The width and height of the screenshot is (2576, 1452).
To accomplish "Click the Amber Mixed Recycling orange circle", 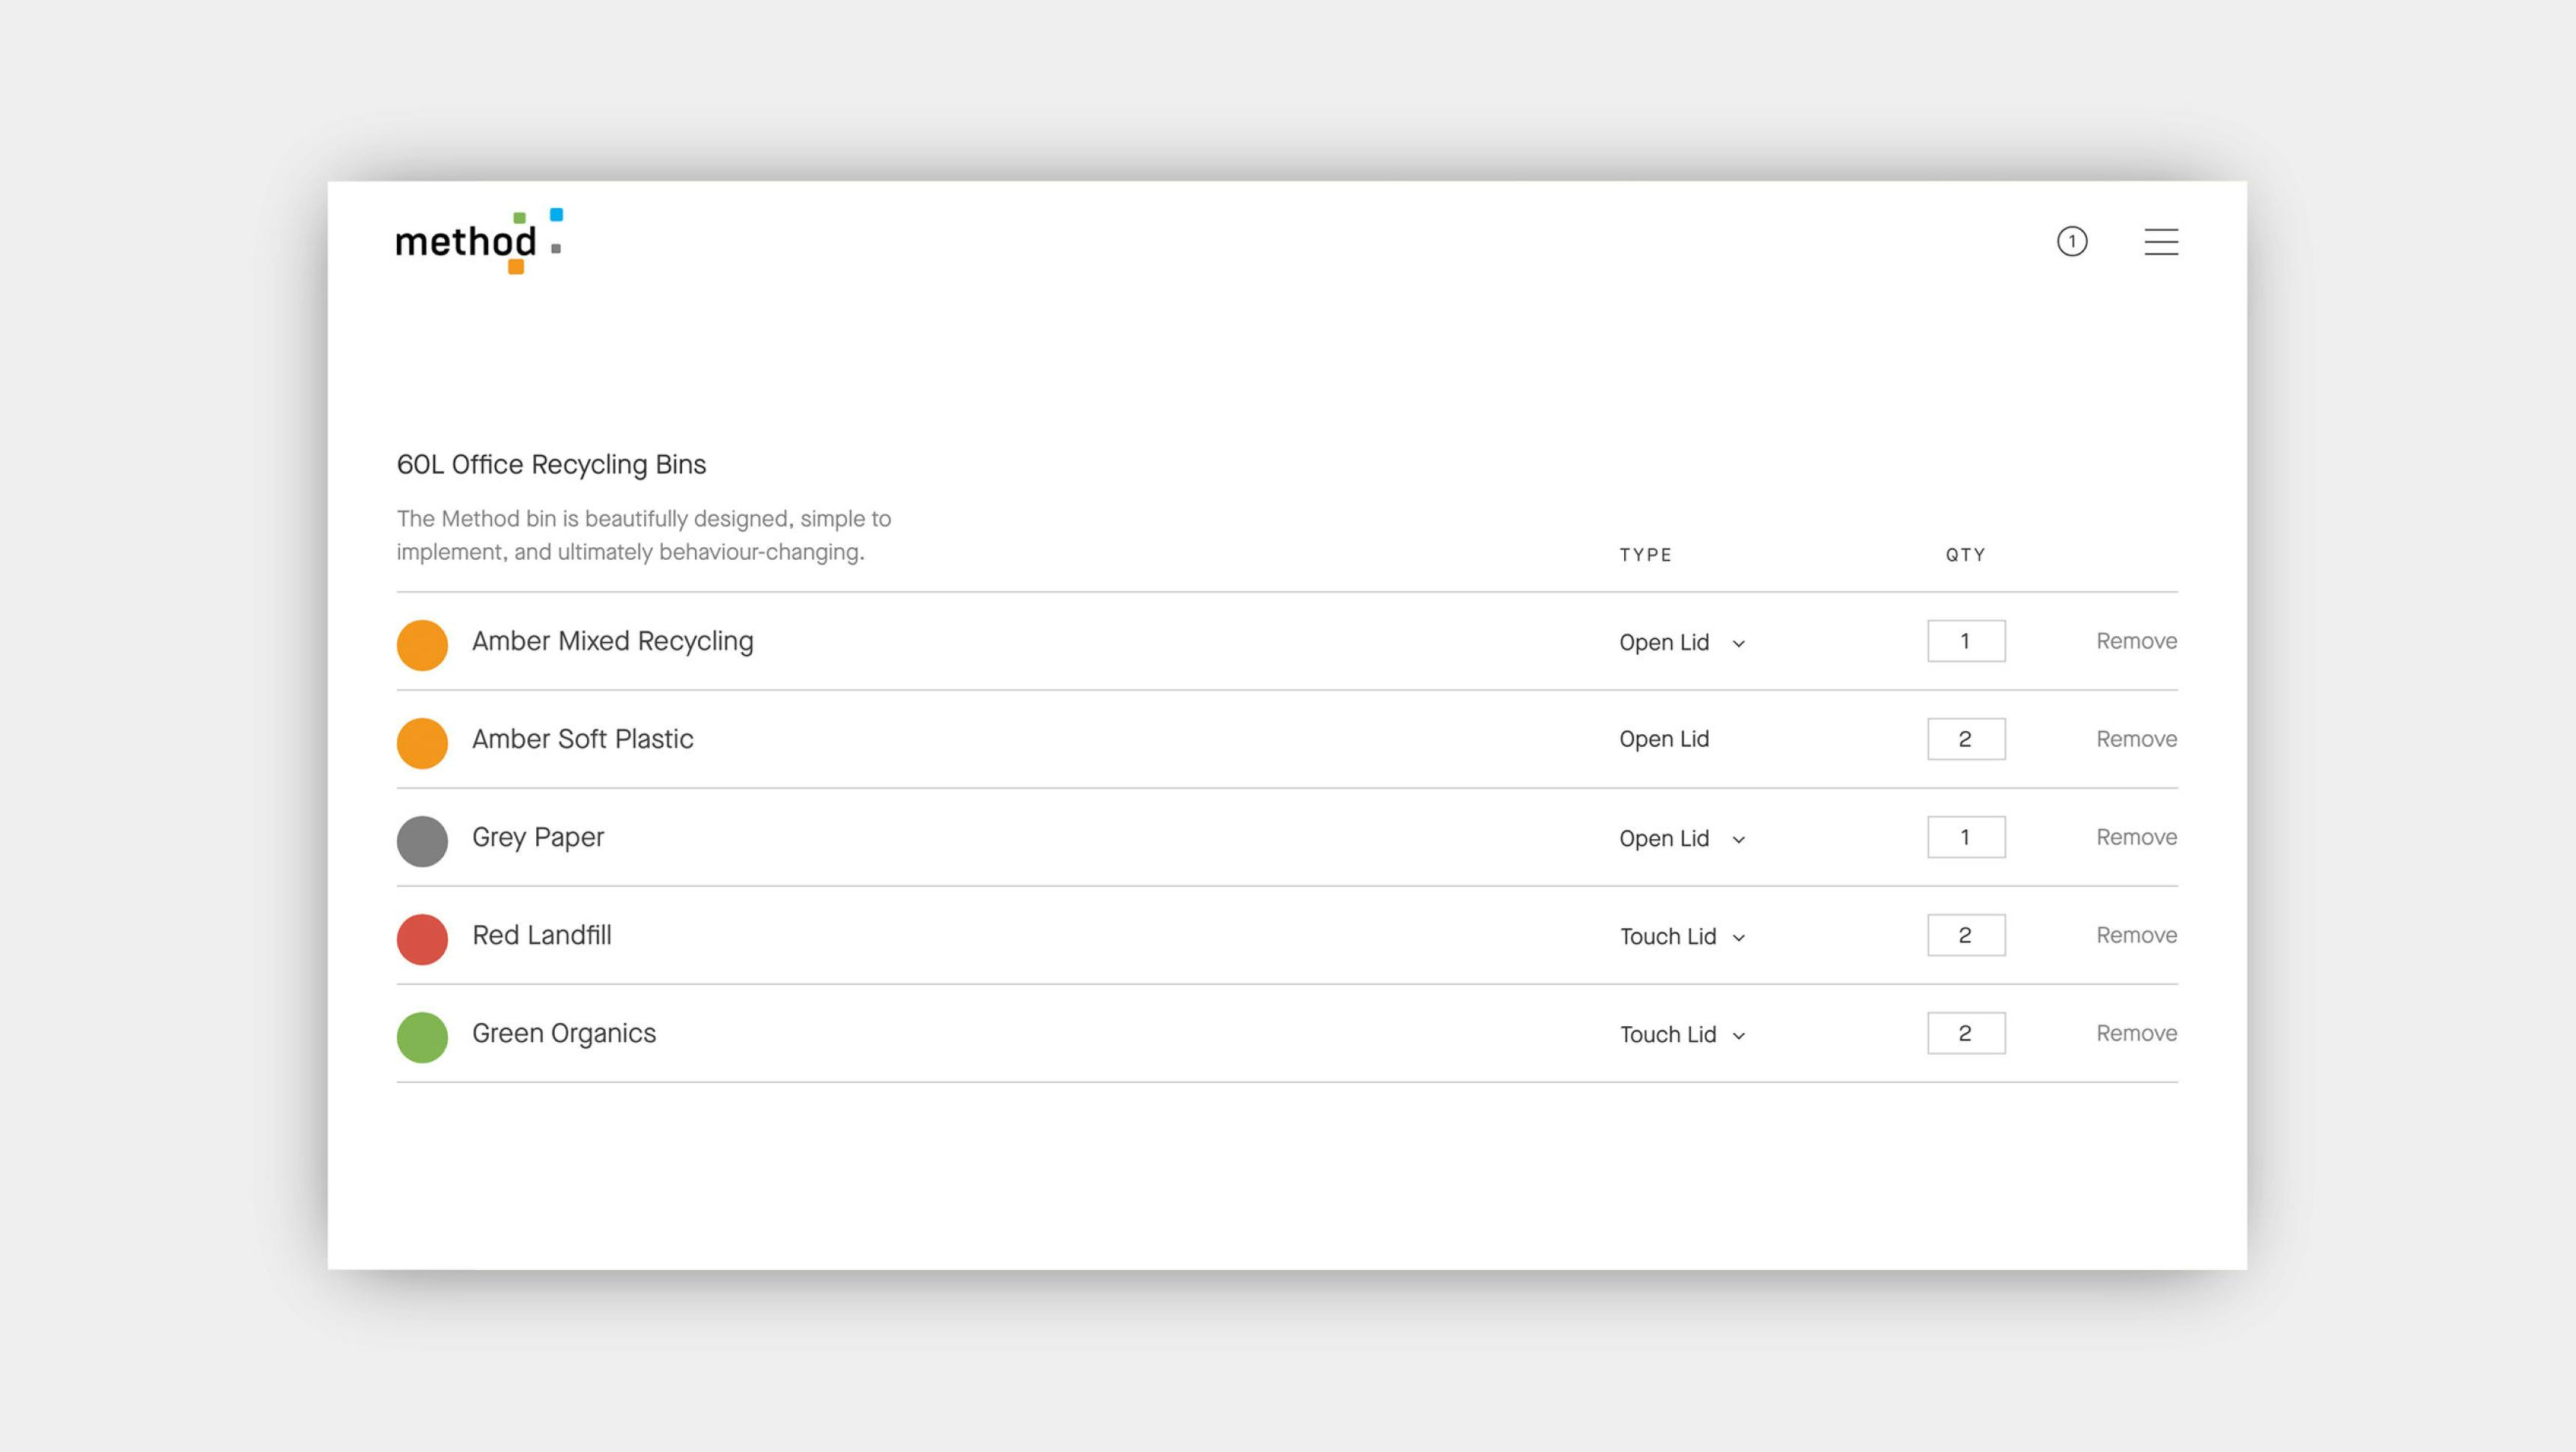I will coord(422,644).
